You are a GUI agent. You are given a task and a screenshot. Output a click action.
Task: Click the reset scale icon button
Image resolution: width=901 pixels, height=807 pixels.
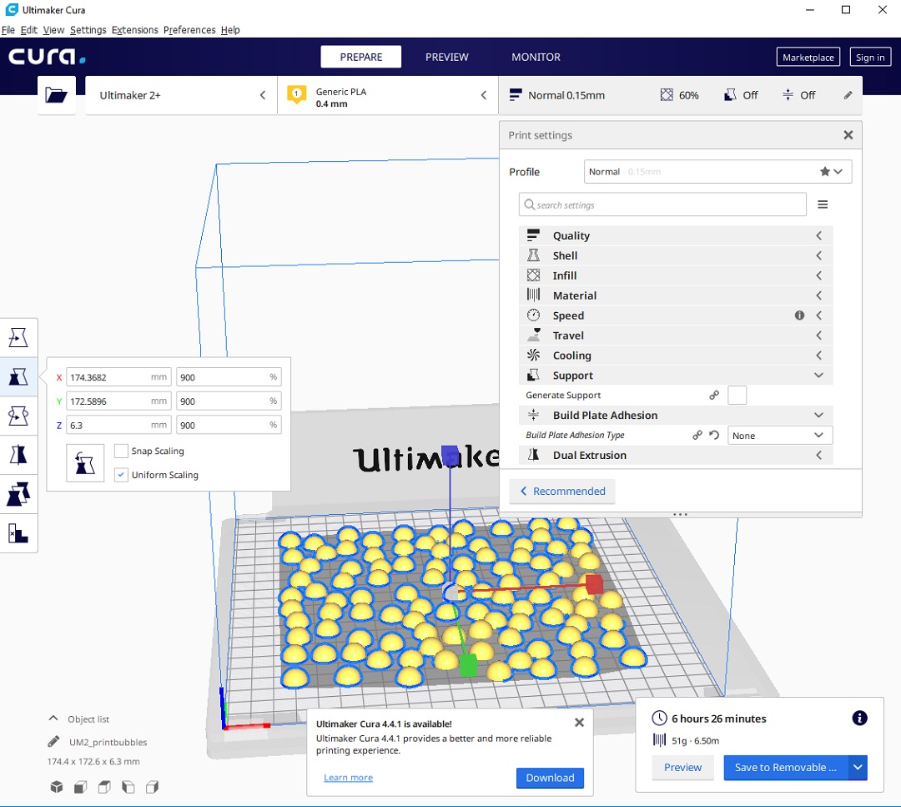pos(85,462)
